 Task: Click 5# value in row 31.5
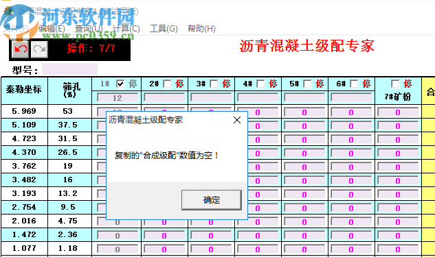[304, 140]
